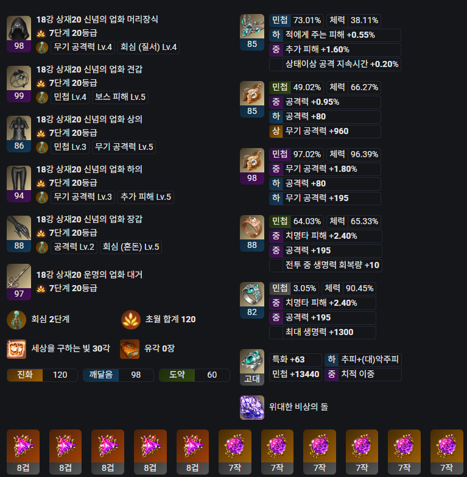
Task: Click the 진화 120 ark passive badge
Action: pyautogui.click(x=42, y=375)
